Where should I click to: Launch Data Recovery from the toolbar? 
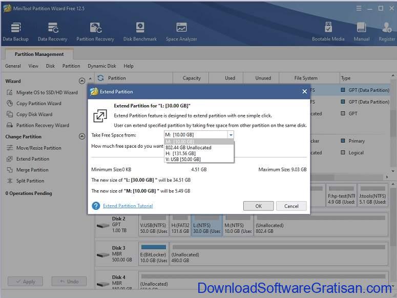pos(52,31)
